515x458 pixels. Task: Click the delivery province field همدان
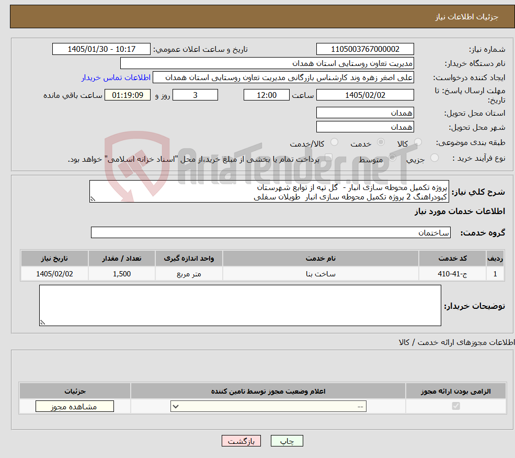365,113
